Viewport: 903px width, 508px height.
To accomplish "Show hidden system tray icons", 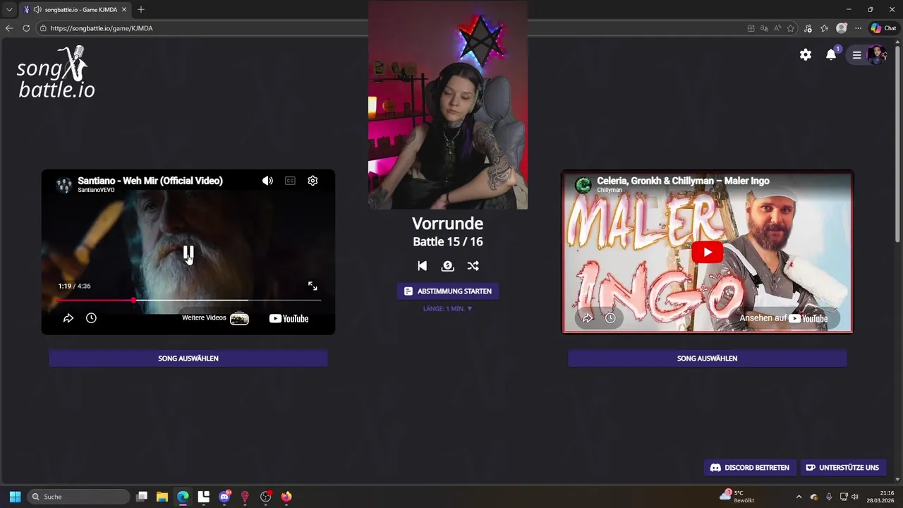I will pos(799,497).
